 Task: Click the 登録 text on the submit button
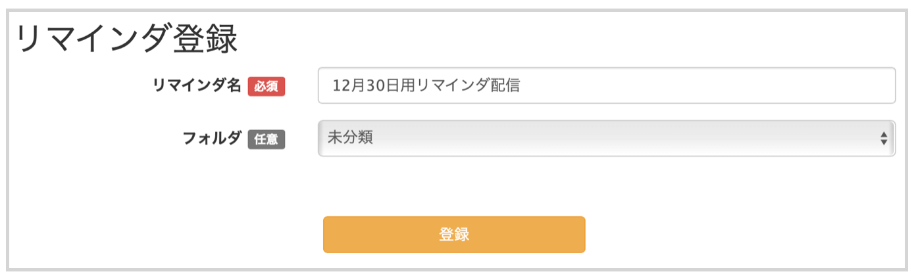click(x=453, y=235)
